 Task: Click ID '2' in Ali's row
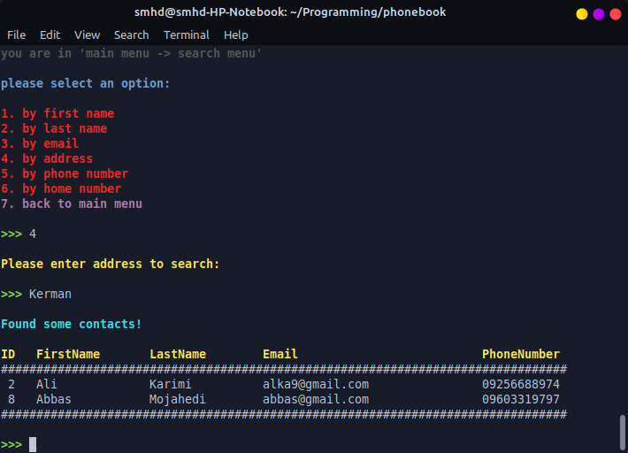pyautogui.click(x=11, y=384)
